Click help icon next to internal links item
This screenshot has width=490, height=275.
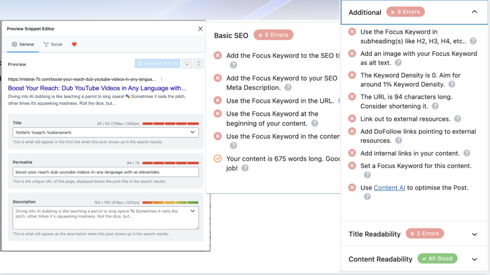click(467, 154)
